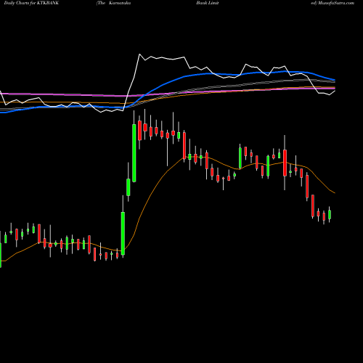Click the word 'Karnataka' in the header
This screenshot has width=363, height=363.
coord(120,3)
